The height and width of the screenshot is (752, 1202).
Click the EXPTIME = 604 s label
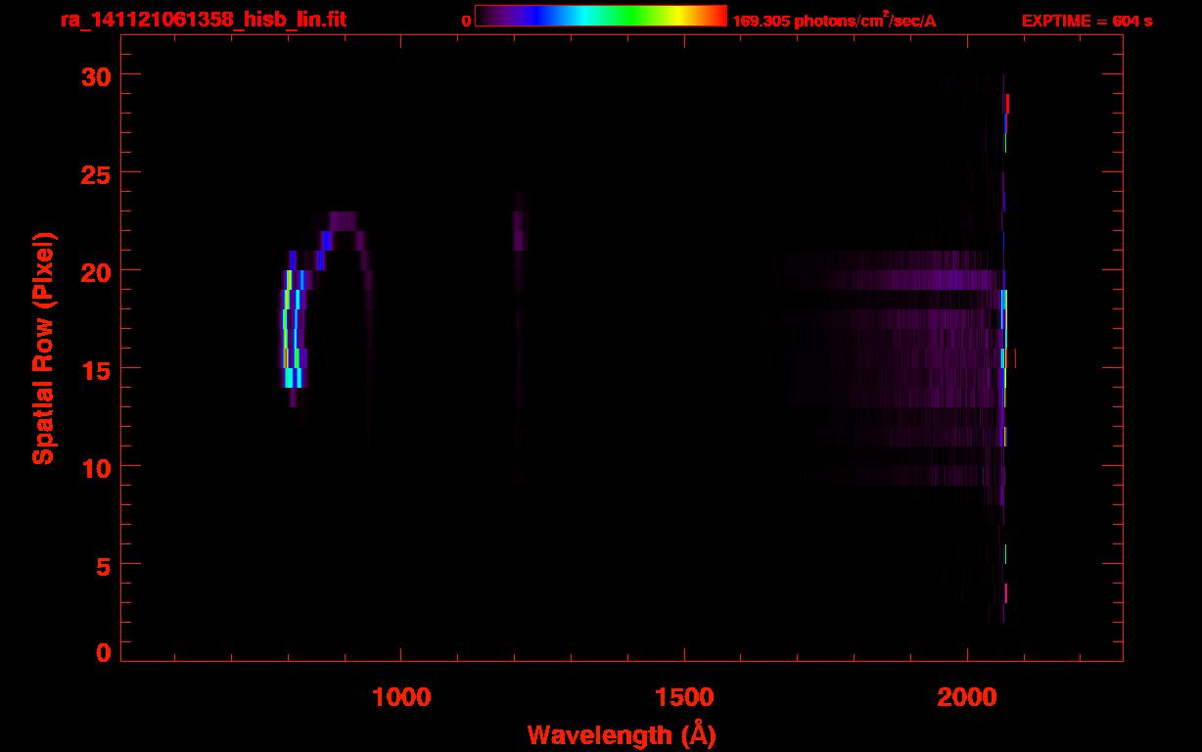(x=1086, y=21)
